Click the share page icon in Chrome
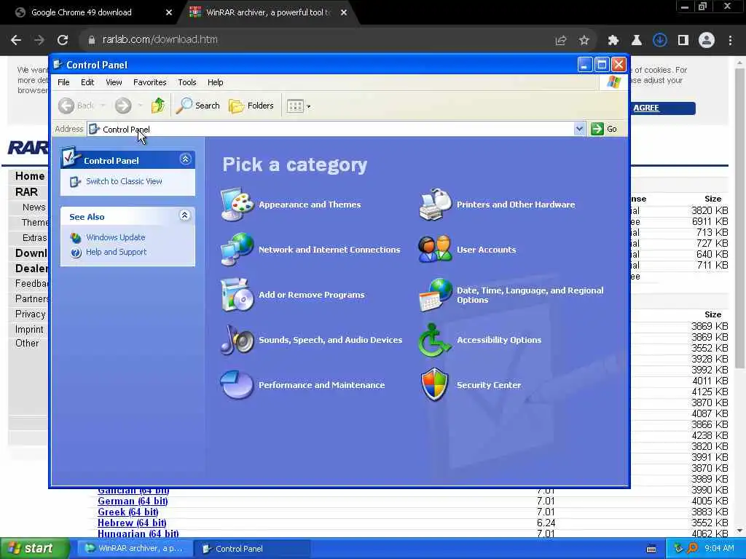 point(561,41)
